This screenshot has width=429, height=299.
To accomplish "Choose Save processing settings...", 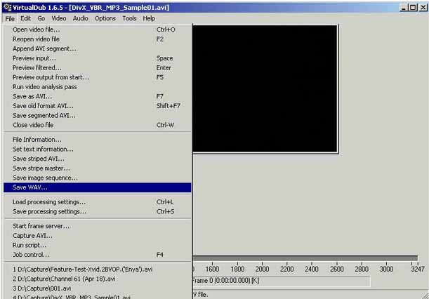I will [98, 211].
